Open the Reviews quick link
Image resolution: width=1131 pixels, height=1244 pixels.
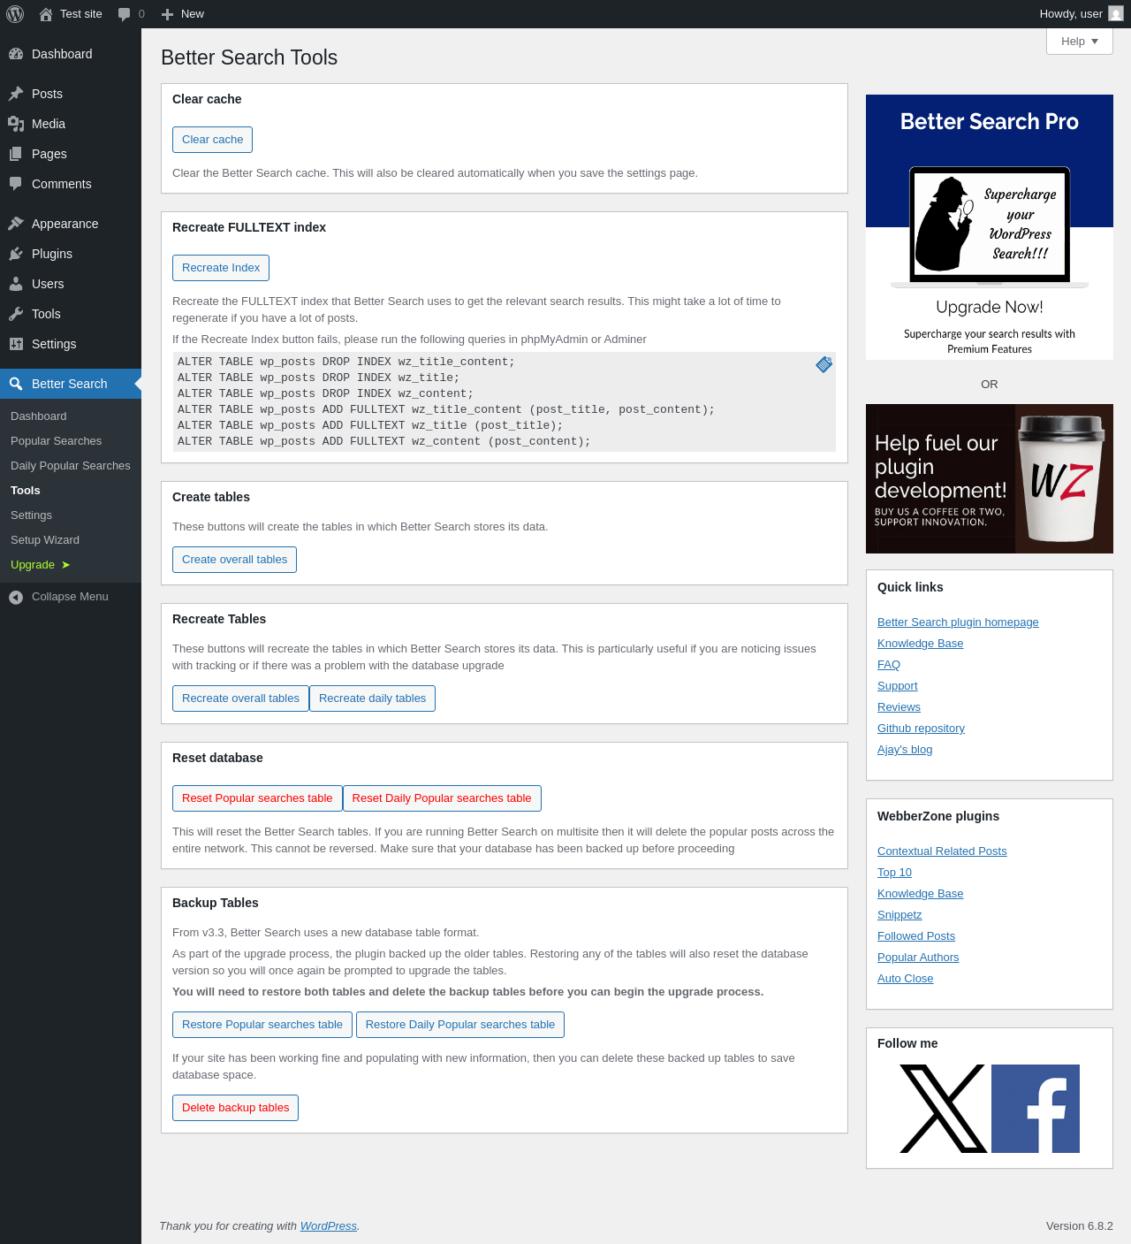pos(899,707)
